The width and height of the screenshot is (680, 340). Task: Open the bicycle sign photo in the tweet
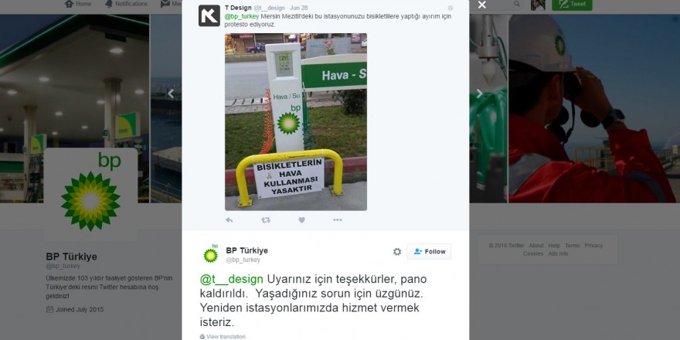296,122
